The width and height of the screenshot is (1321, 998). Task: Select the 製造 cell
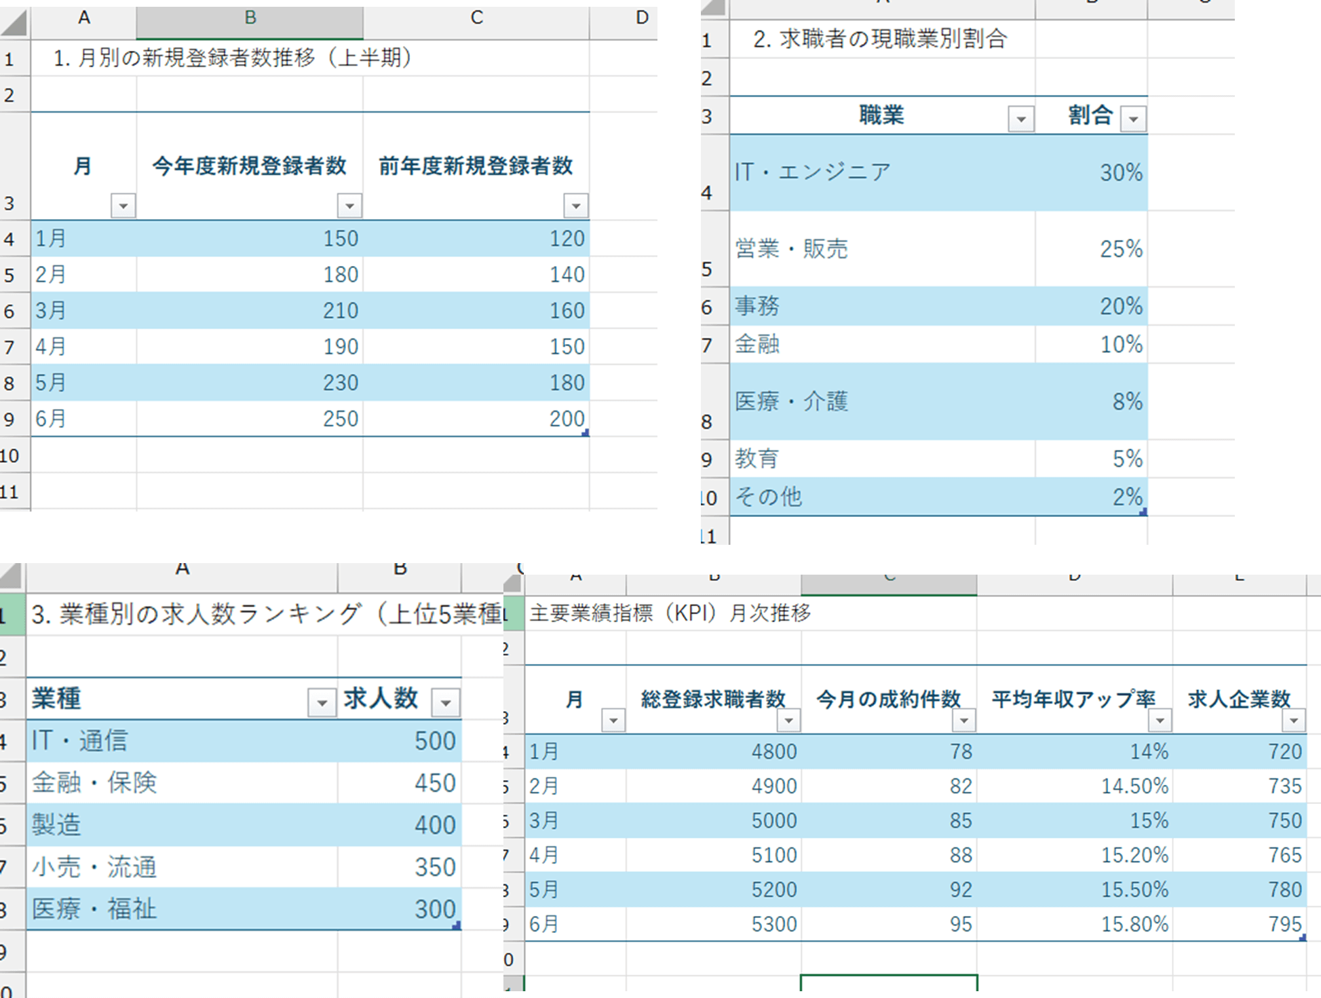tap(182, 824)
